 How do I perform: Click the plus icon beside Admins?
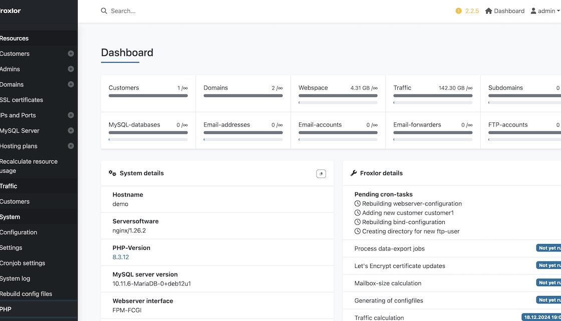(71, 69)
